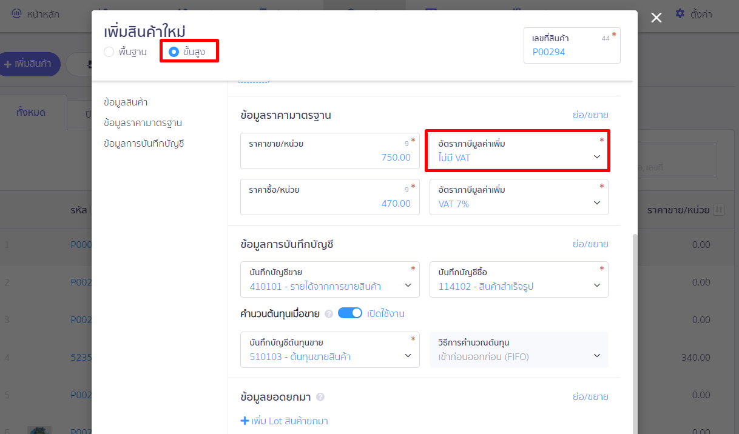The height and width of the screenshot is (434, 739).
Task: Click plus icon to add Lot สินค้ายกมา
Action: 245,421
